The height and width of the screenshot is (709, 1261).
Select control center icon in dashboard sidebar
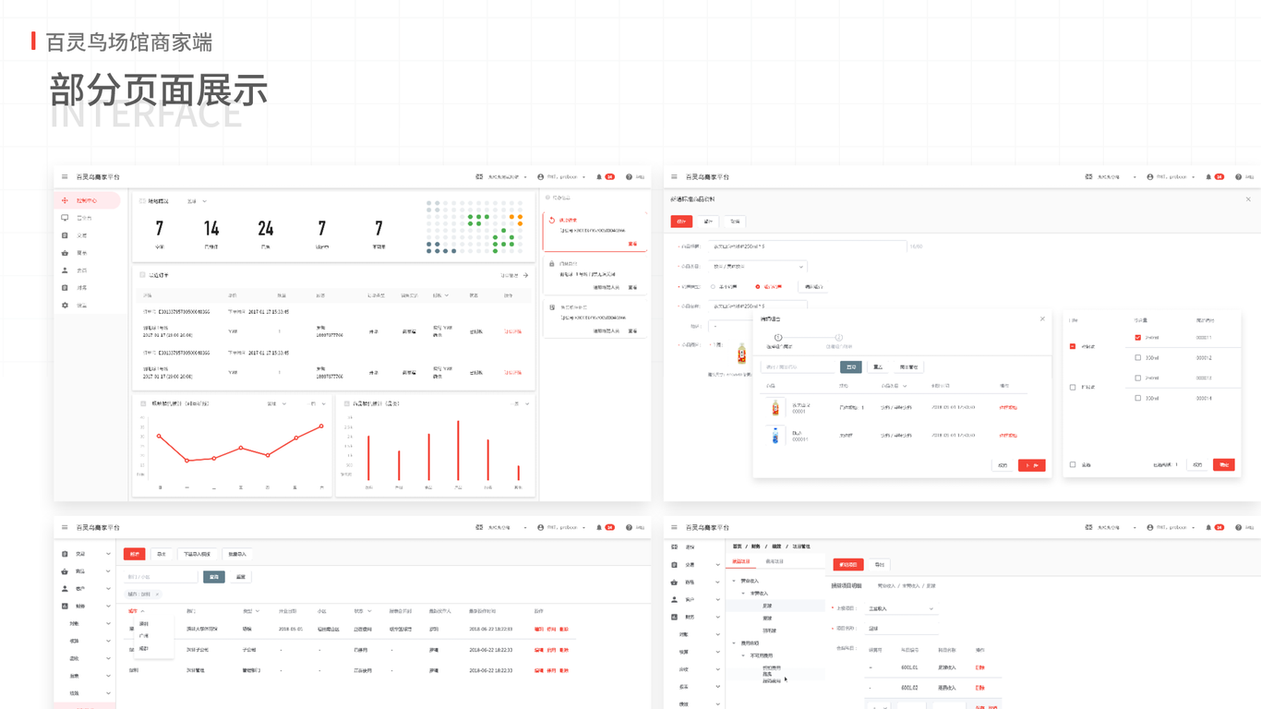pos(65,200)
